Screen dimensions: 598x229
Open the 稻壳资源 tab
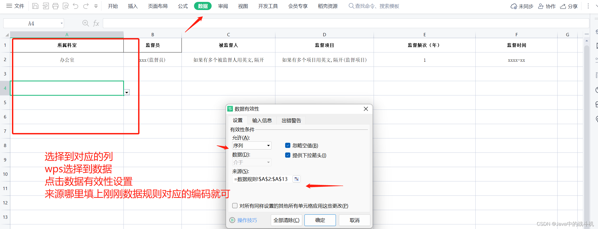(x=328, y=6)
